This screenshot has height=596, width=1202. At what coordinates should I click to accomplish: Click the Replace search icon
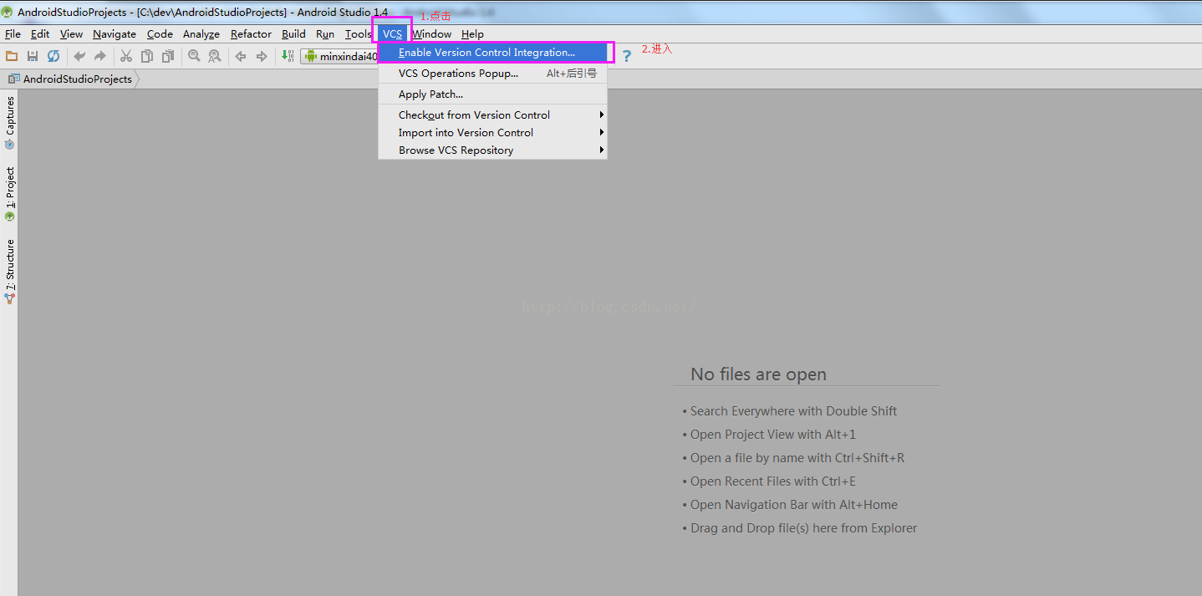coord(215,56)
